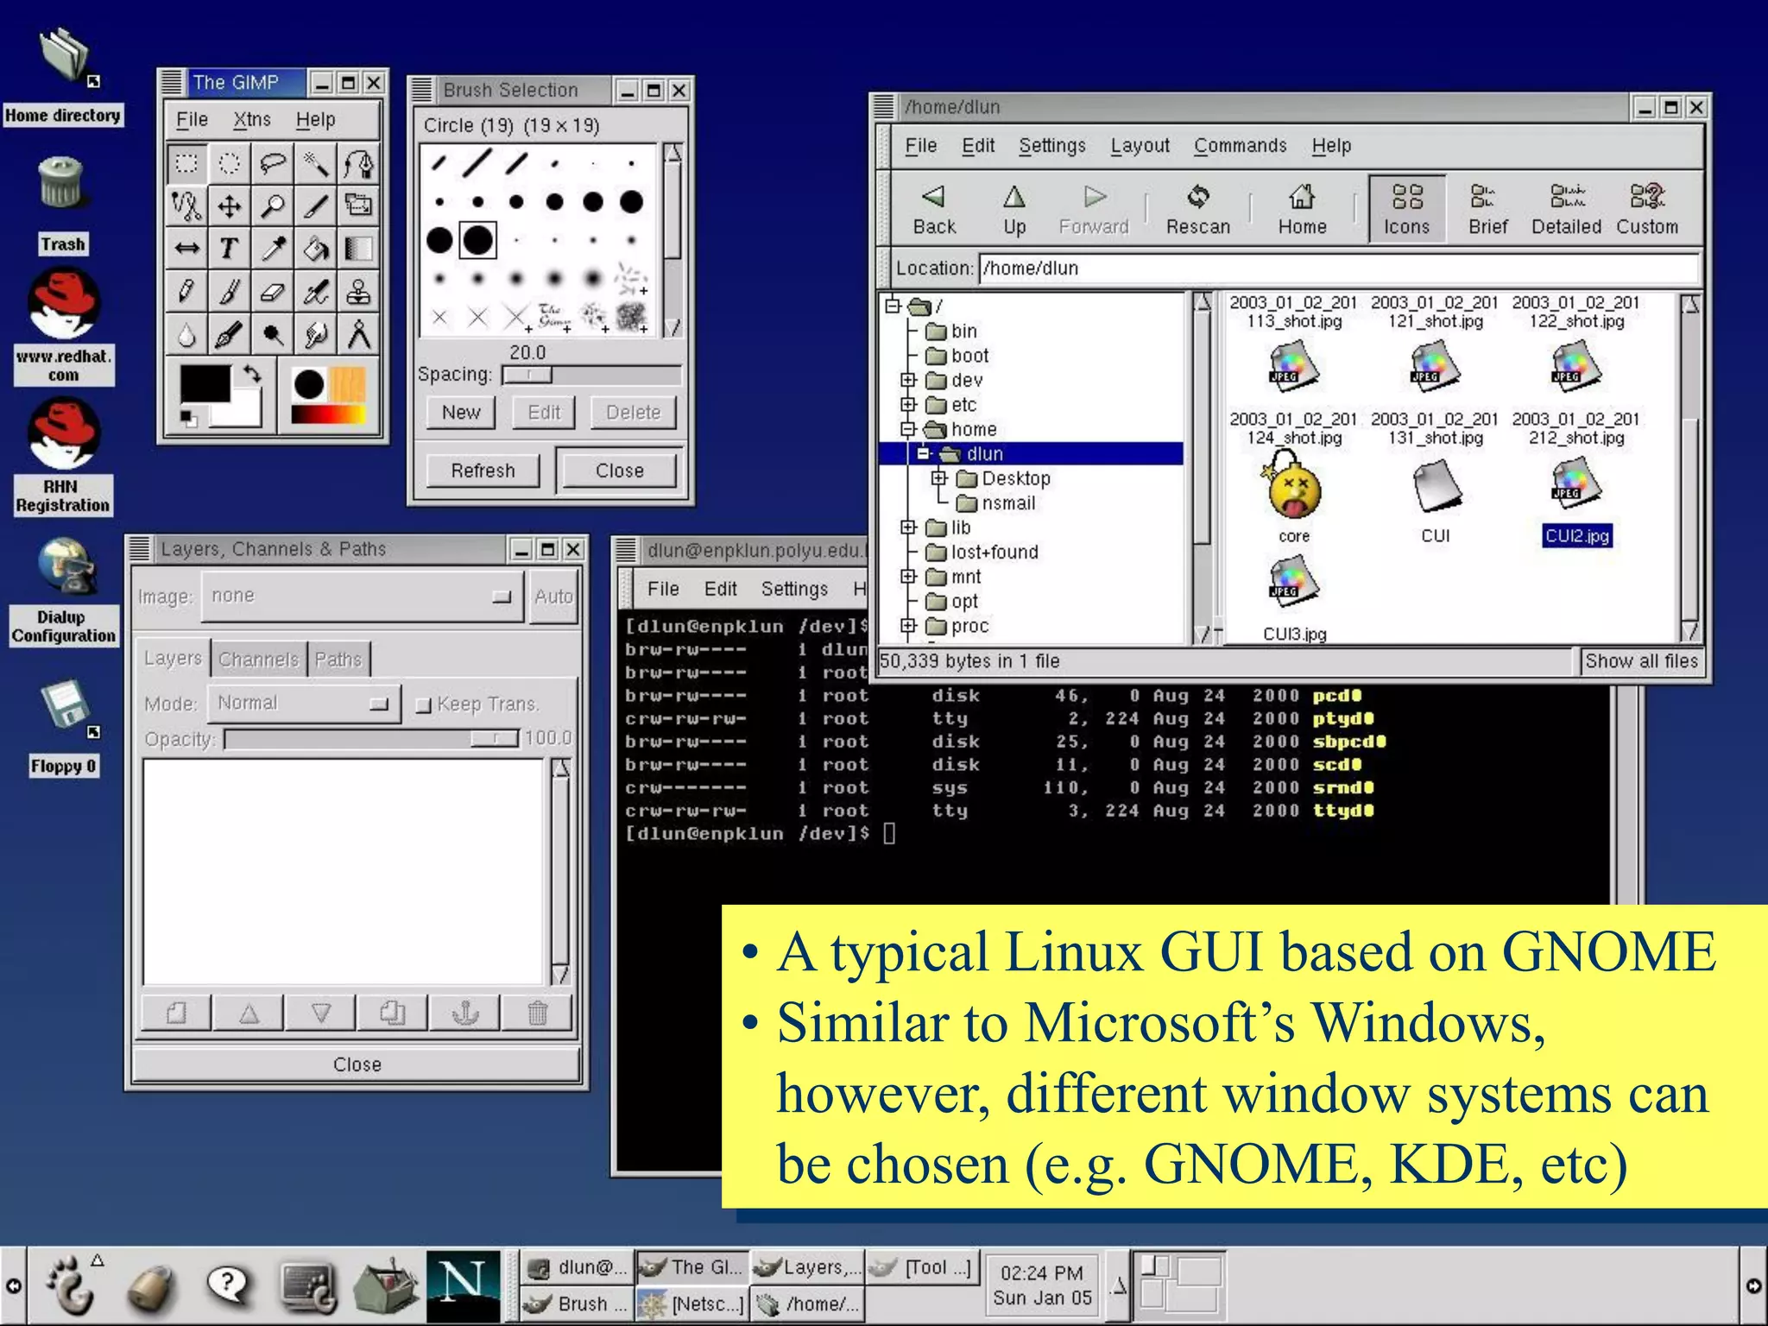Viewport: 1768px width, 1326px height.
Task: Expand the dev folder in tree
Action: (x=907, y=380)
